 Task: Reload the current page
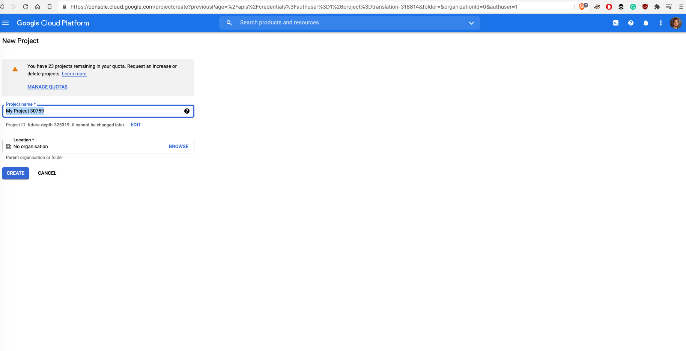point(26,7)
